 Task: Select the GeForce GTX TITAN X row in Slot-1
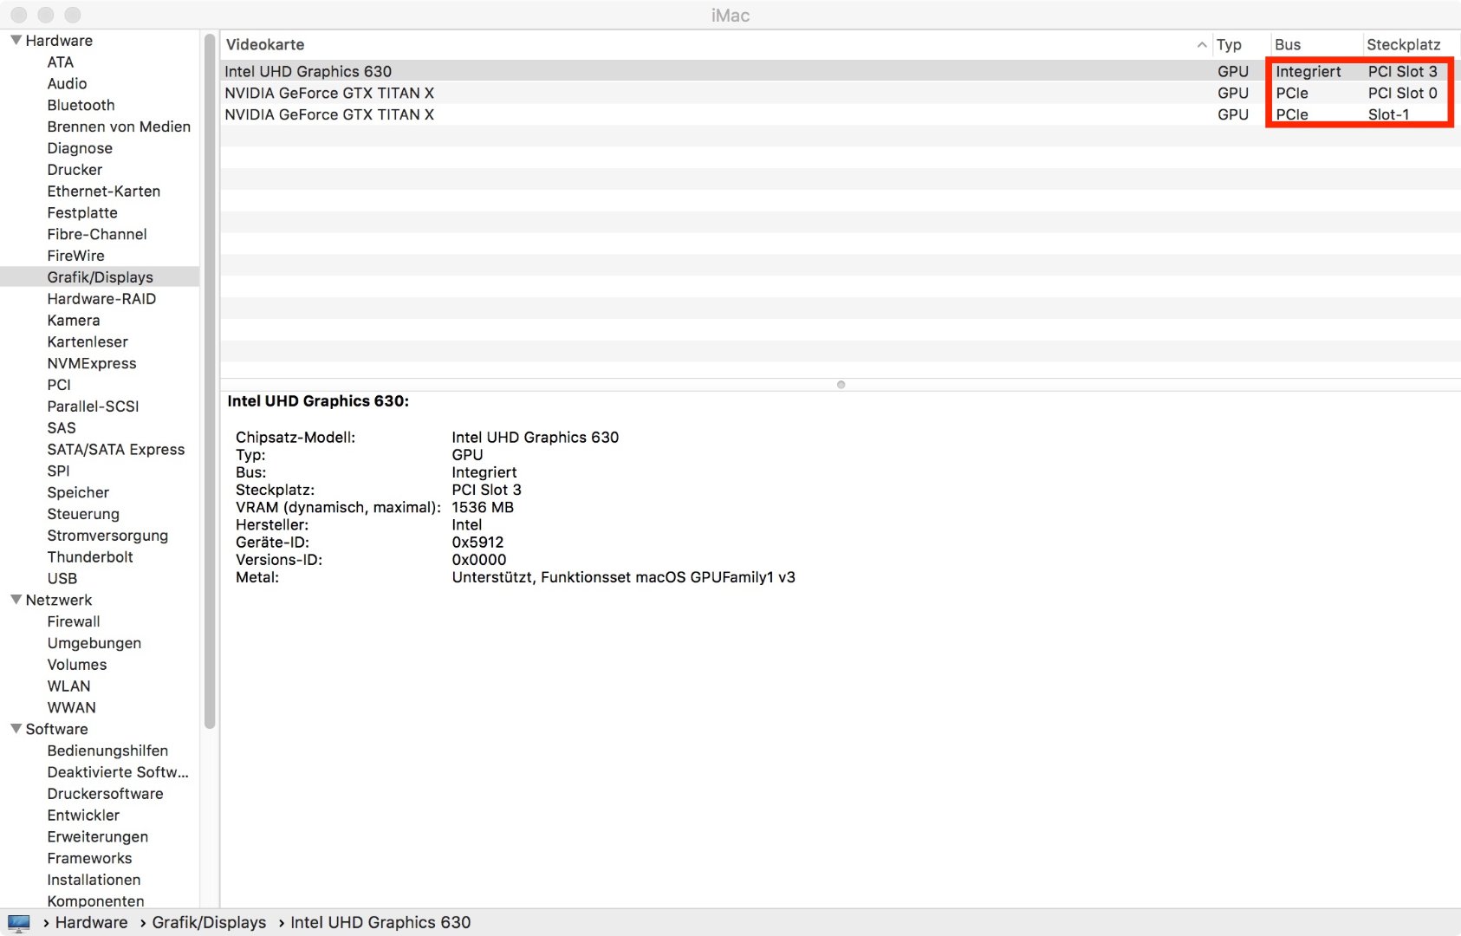(x=839, y=114)
